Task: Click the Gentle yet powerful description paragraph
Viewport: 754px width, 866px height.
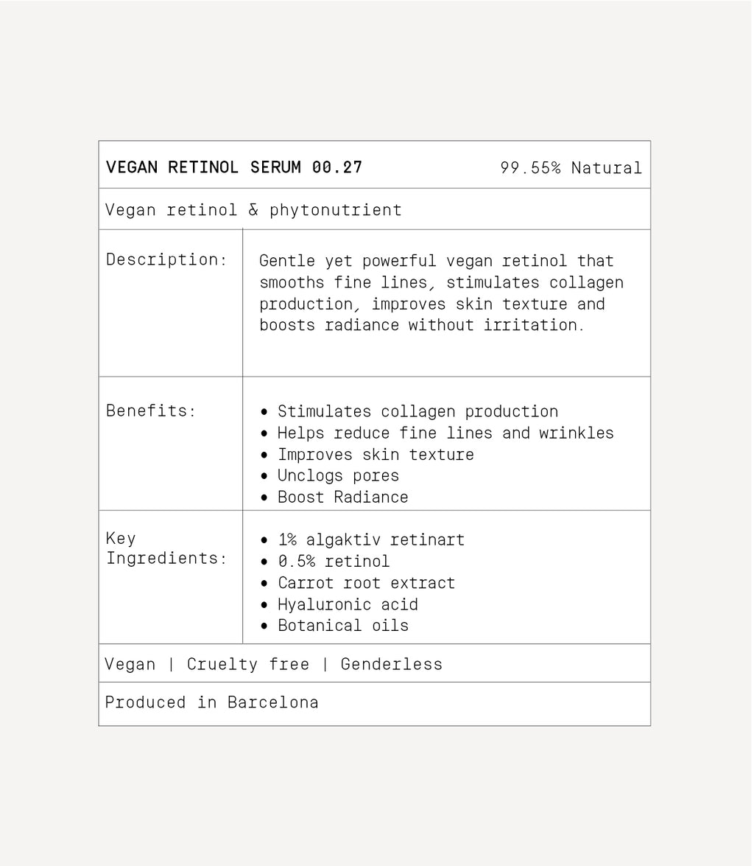Action: (x=441, y=293)
